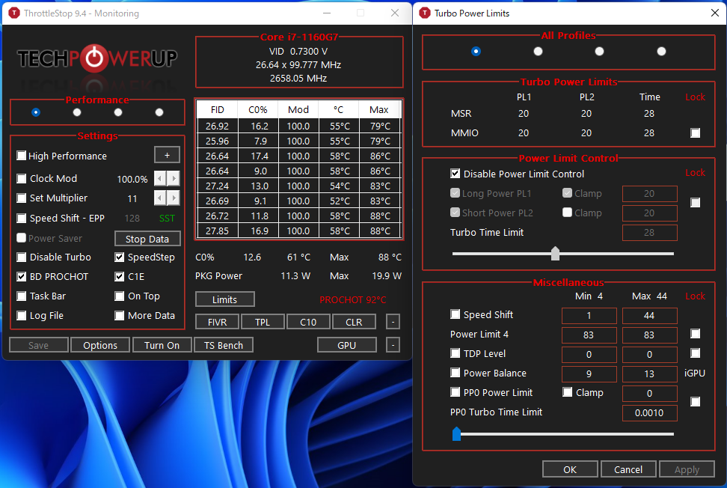Enable the PP0 Power Limit checkbox
Image resolution: width=727 pixels, height=488 pixels.
pyautogui.click(x=455, y=392)
